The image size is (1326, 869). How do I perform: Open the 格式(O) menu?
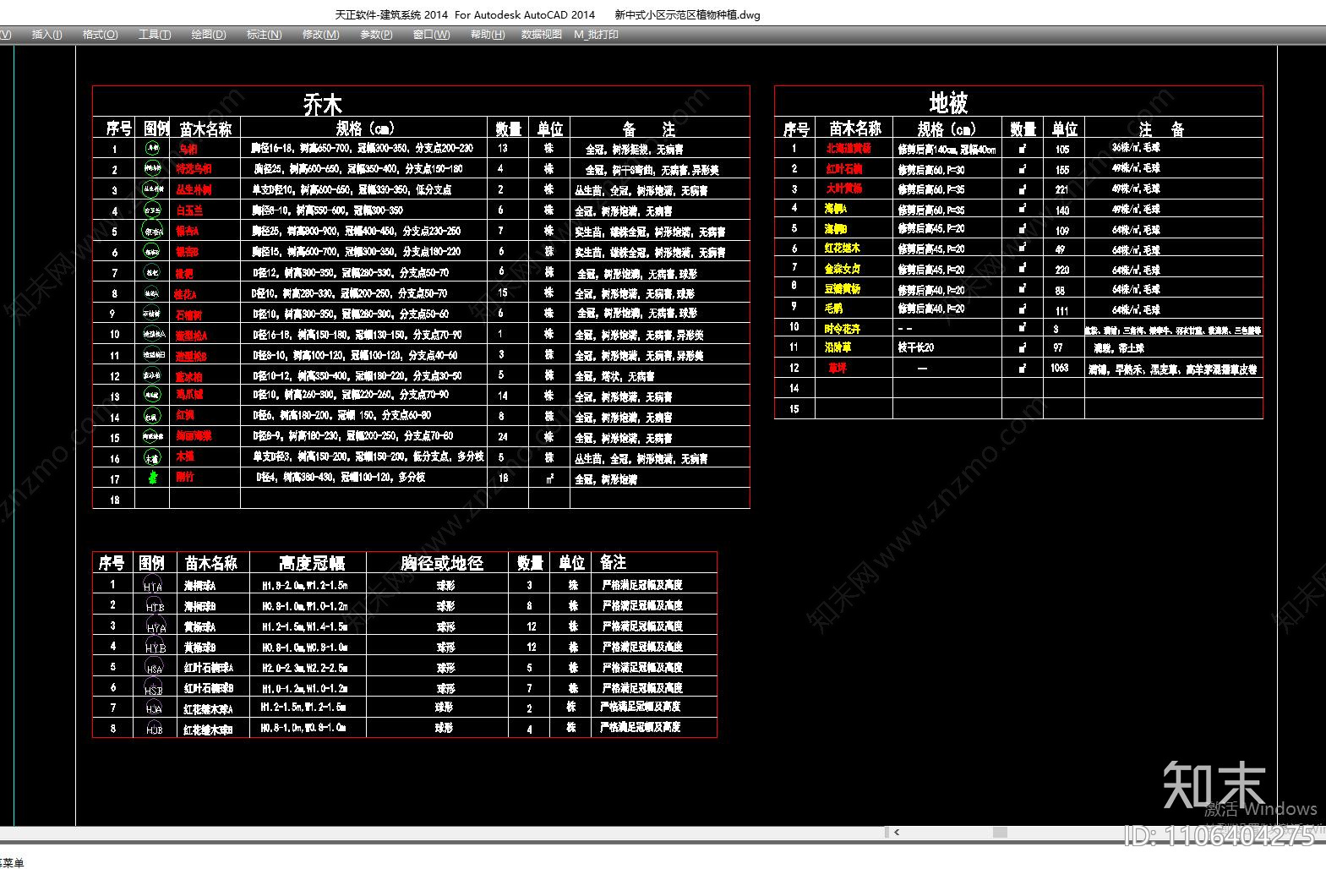100,35
